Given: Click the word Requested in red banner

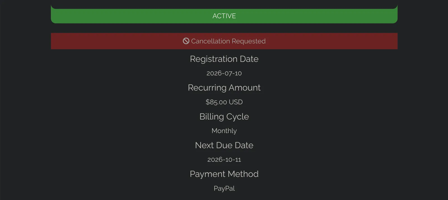Looking at the screenshot, I should pos(249,41).
